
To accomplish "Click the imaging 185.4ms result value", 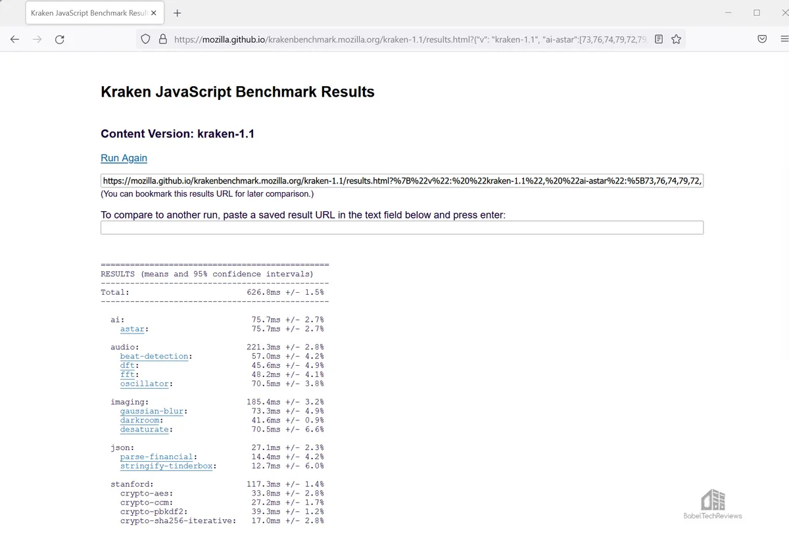I will [264, 402].
